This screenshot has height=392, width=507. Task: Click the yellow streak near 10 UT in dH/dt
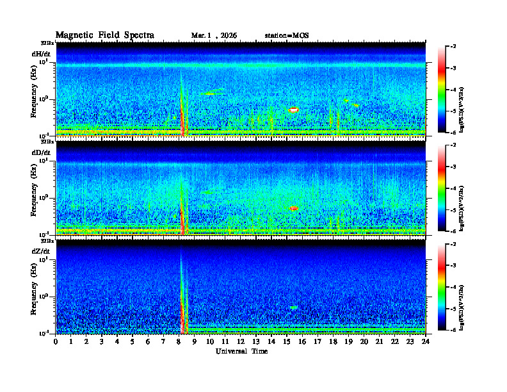click(x=211, y=94)
